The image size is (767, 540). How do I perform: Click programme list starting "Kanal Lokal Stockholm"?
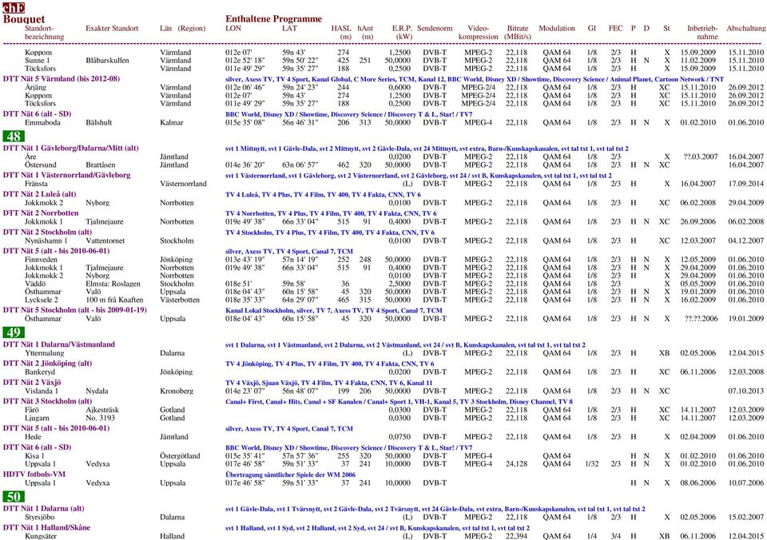coord(334,311)
